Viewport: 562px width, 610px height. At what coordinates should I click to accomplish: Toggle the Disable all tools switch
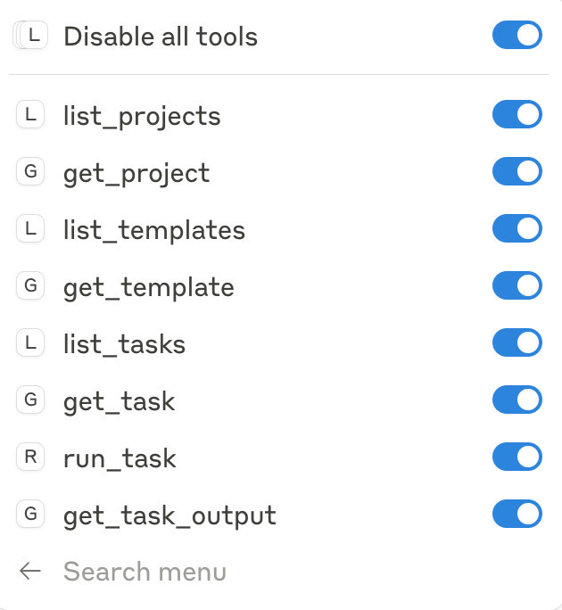(517, 35)
